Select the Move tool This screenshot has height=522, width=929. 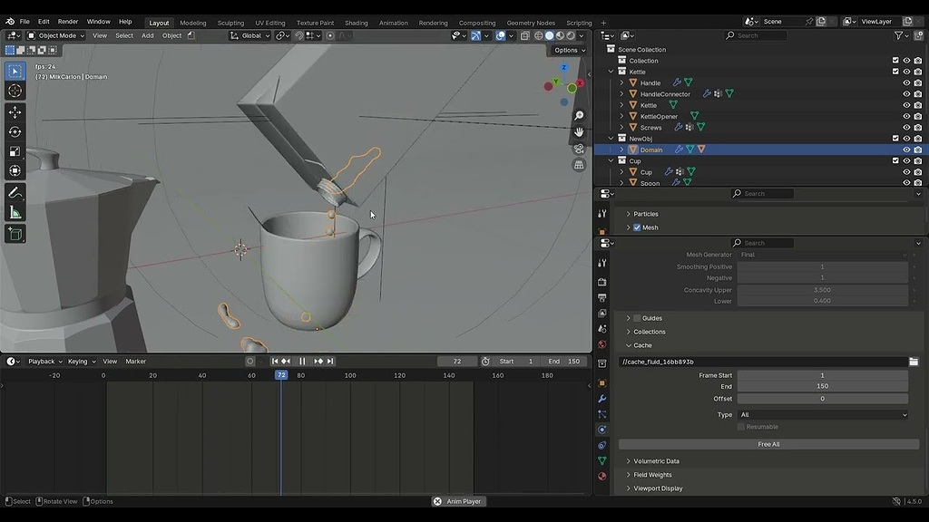15,111
